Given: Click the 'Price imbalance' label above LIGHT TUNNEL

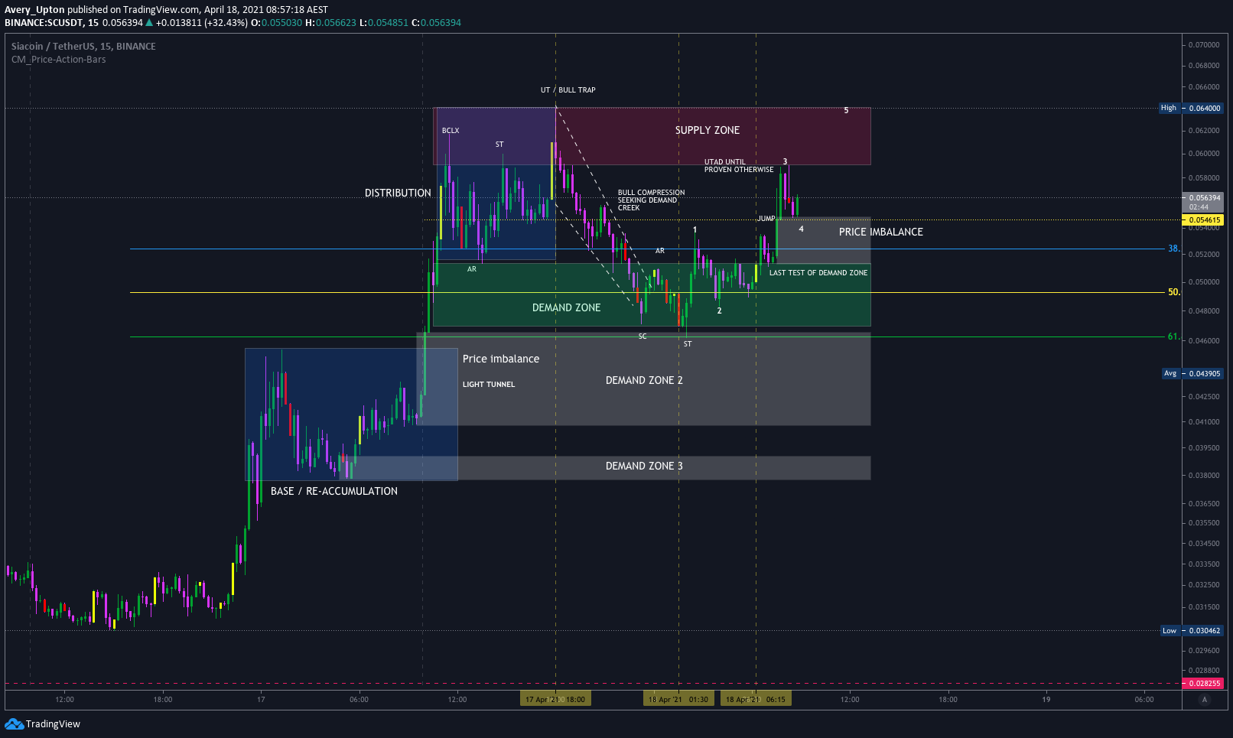Looking at the screenshot, I should click(x=501, y=359).
